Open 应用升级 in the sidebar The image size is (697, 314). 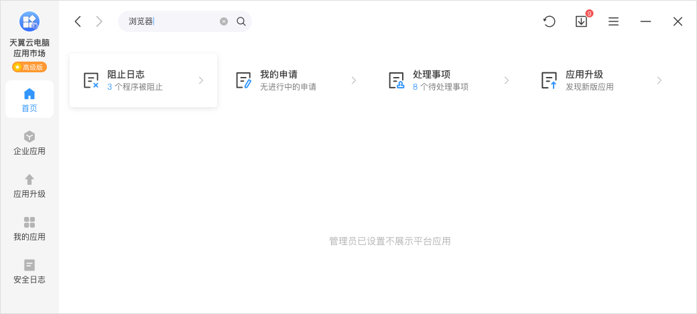click(x=29, y=185)
